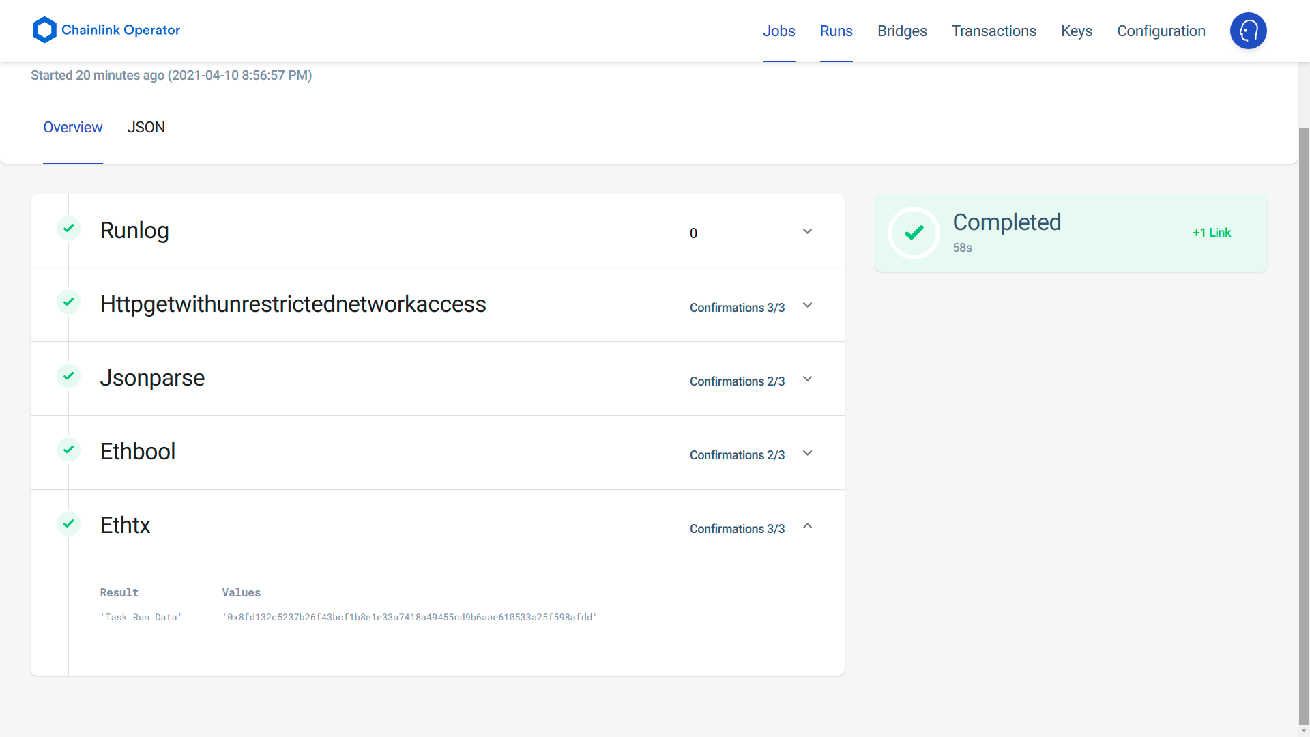The height and width of the screenshot is (737, 1310).
Task: Click the Httpgetwithunrestrictednetworkaccess checkmark status icon
Action: (68, 302)
